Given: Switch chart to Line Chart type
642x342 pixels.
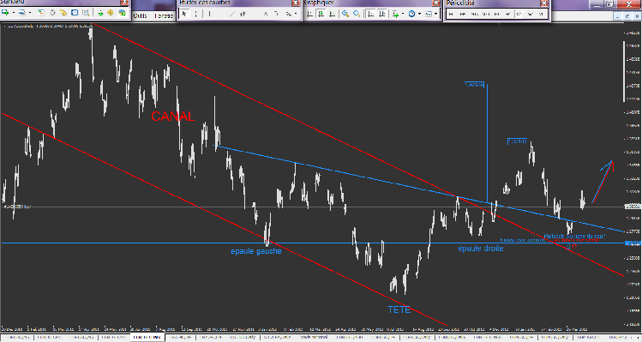Looking at the screenshot, I should (x=332, y=14).
